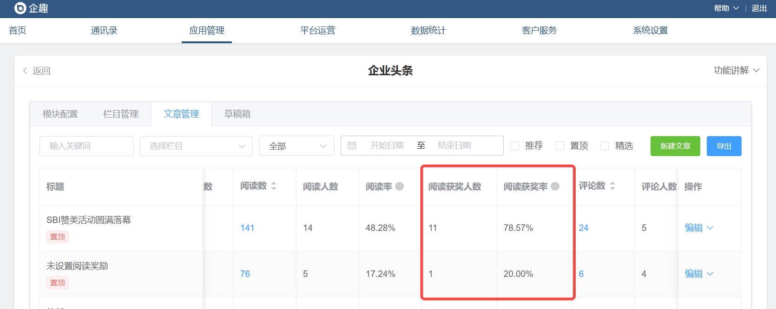The height and width of the screenshot is (309, 776).
Task: Sort by 阅读数 column arrows
Action: pyautogui.click(x=274, y=186)
